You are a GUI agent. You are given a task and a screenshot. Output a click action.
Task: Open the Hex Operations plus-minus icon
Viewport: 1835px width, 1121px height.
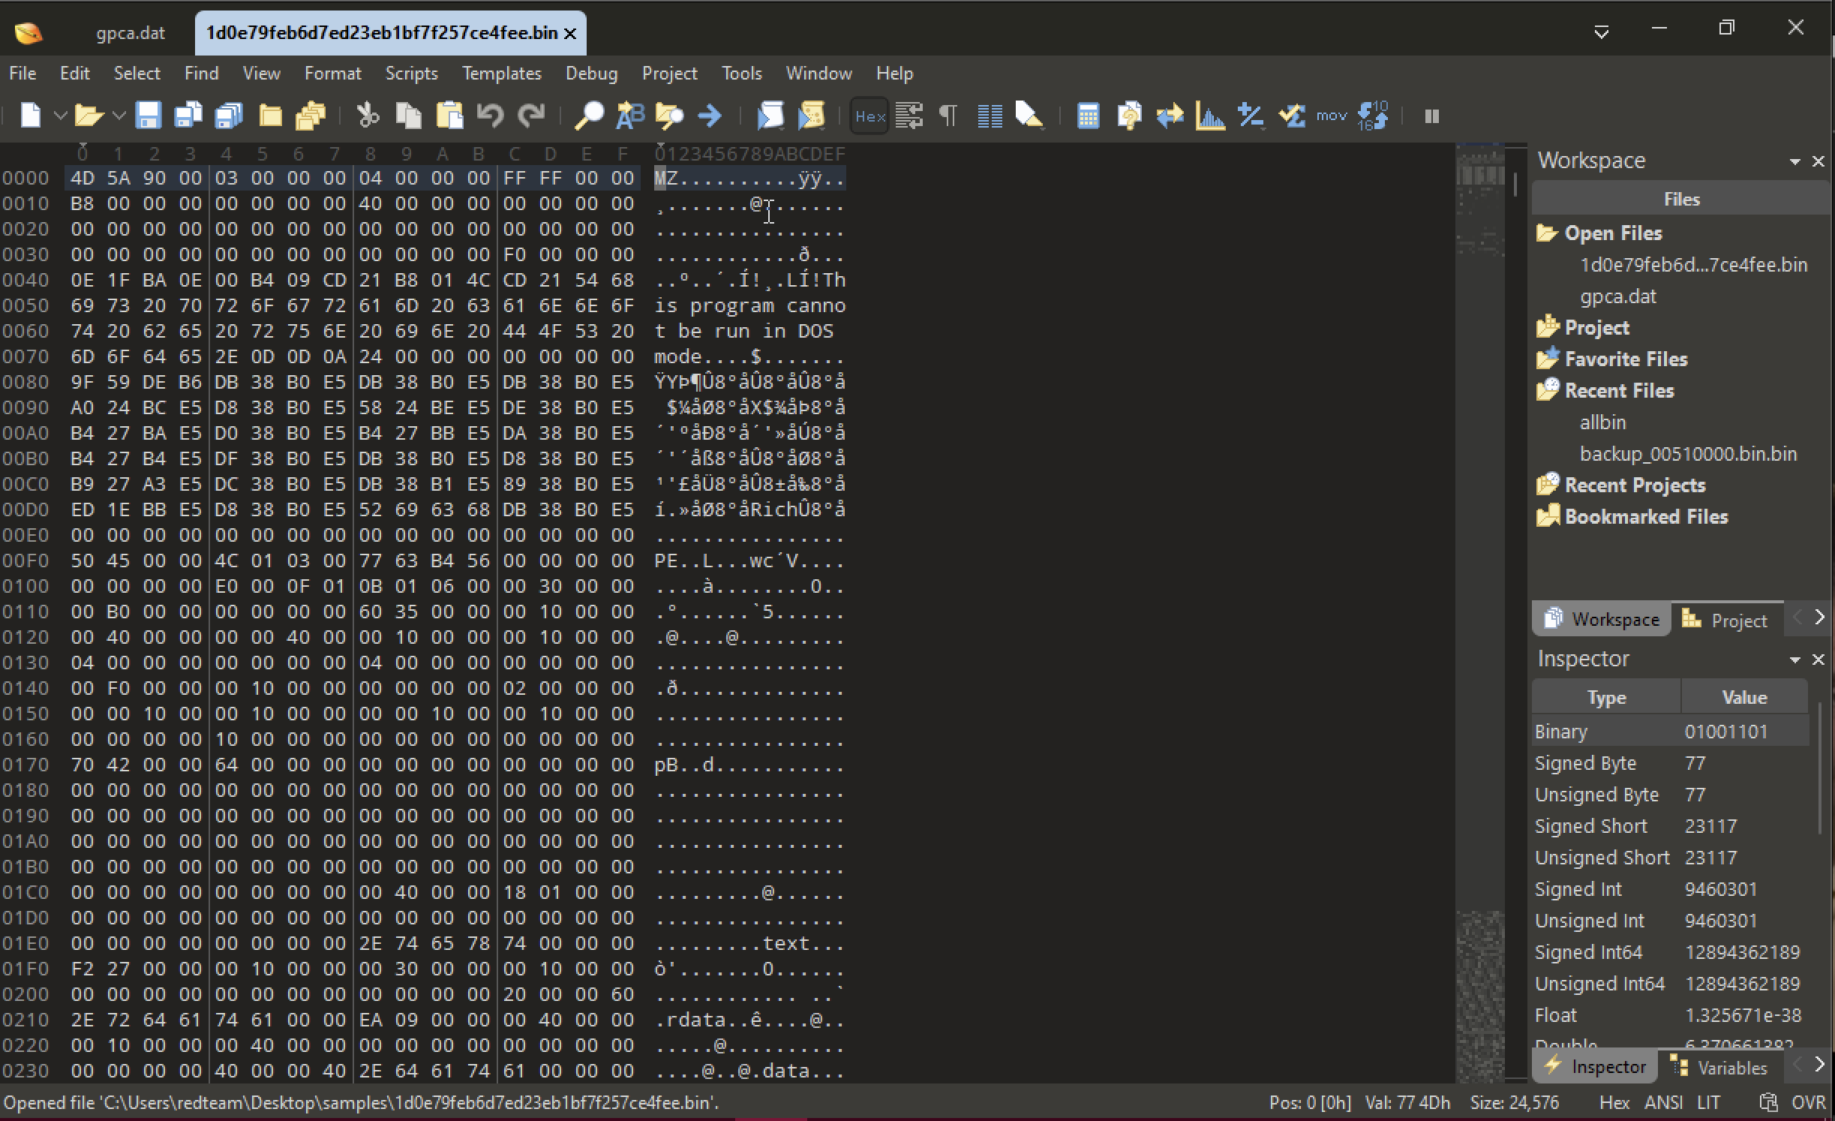1251,116
